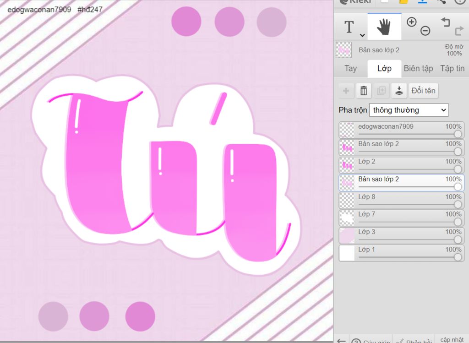Select layer name "Lớp 1"
The image size is (469, 343).
[x=367, y=250]
